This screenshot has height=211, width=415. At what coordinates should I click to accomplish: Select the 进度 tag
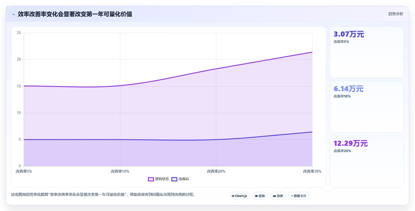click(x=278, y=196)
